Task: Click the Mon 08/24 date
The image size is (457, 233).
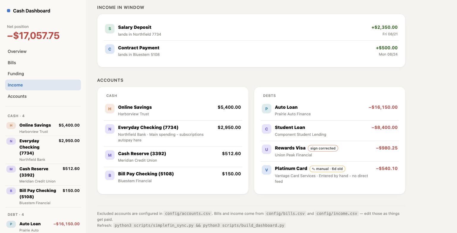Action: pos(388,54)
